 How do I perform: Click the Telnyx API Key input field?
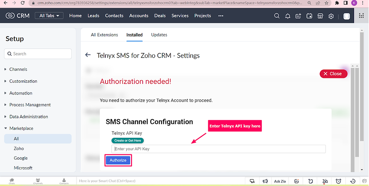pyautogui.click(x=218, y=149)
